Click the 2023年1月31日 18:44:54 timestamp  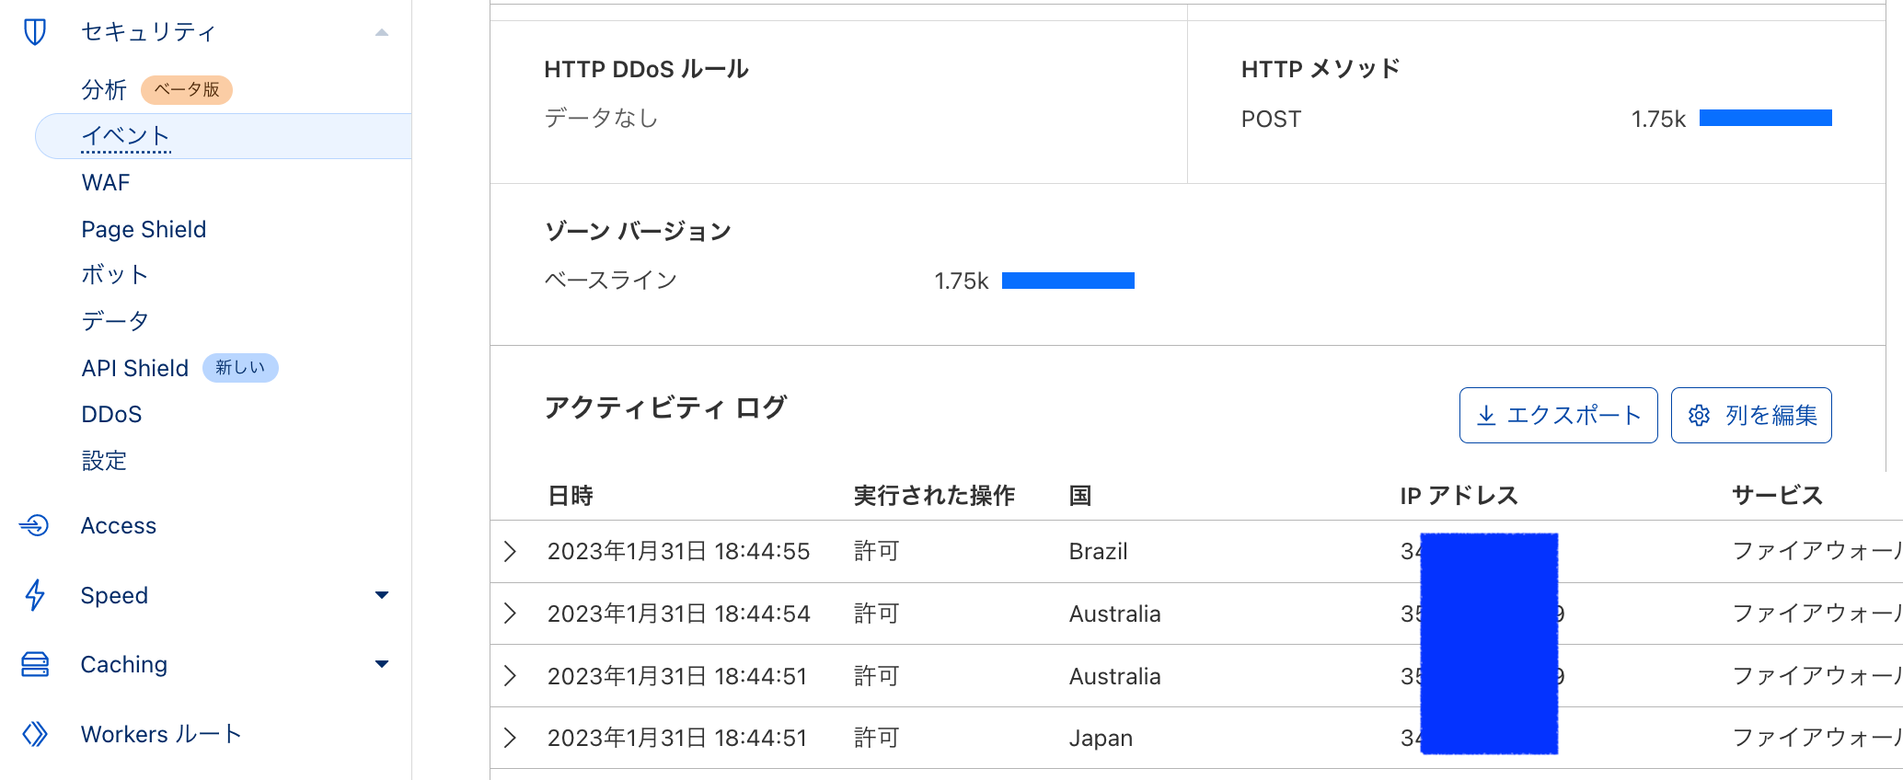[679, 614]
